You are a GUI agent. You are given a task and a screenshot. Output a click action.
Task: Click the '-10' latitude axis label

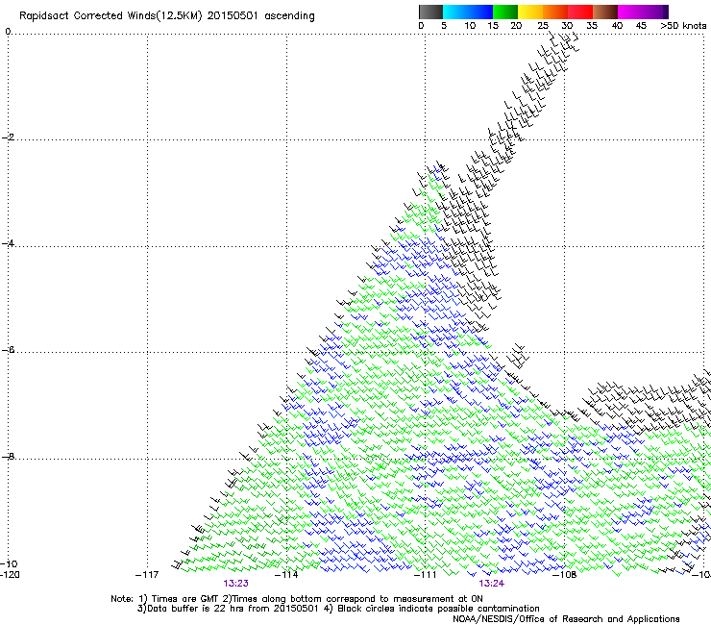coord(9,563)
